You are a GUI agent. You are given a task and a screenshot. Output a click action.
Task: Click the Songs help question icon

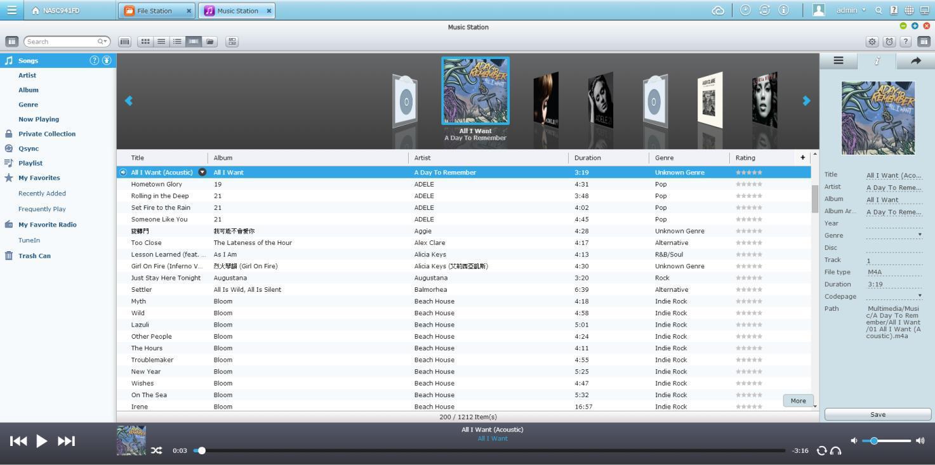pyautogui.click(x=95, y=60)
